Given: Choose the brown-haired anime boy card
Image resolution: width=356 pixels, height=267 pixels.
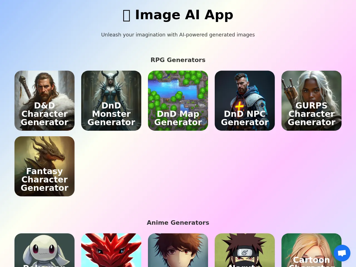Looking at the screenshot, I should pos(178,250).
